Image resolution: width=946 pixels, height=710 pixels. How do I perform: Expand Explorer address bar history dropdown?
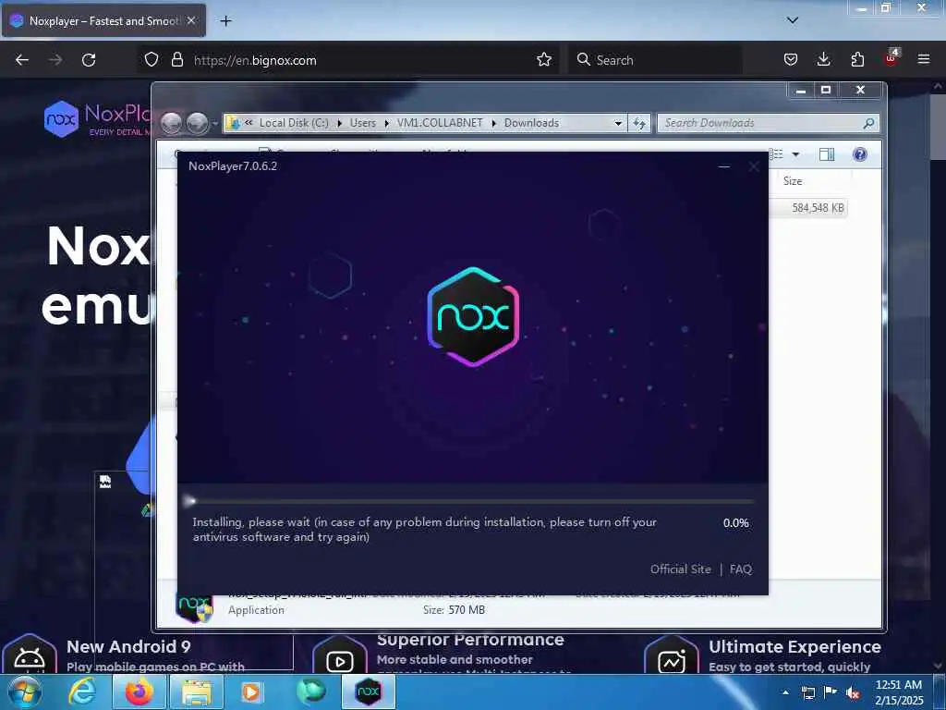click(618, 123)
